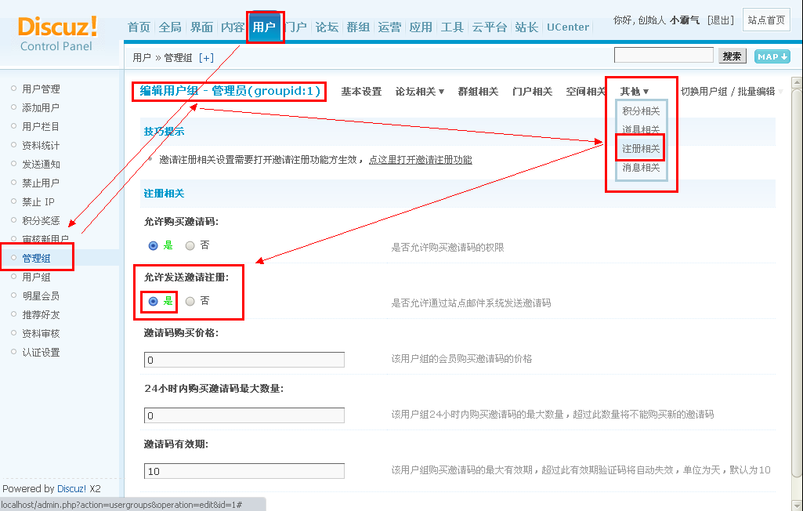Open 资料审核 in the sidebar
Screen dimensions: 803x511
41,334
